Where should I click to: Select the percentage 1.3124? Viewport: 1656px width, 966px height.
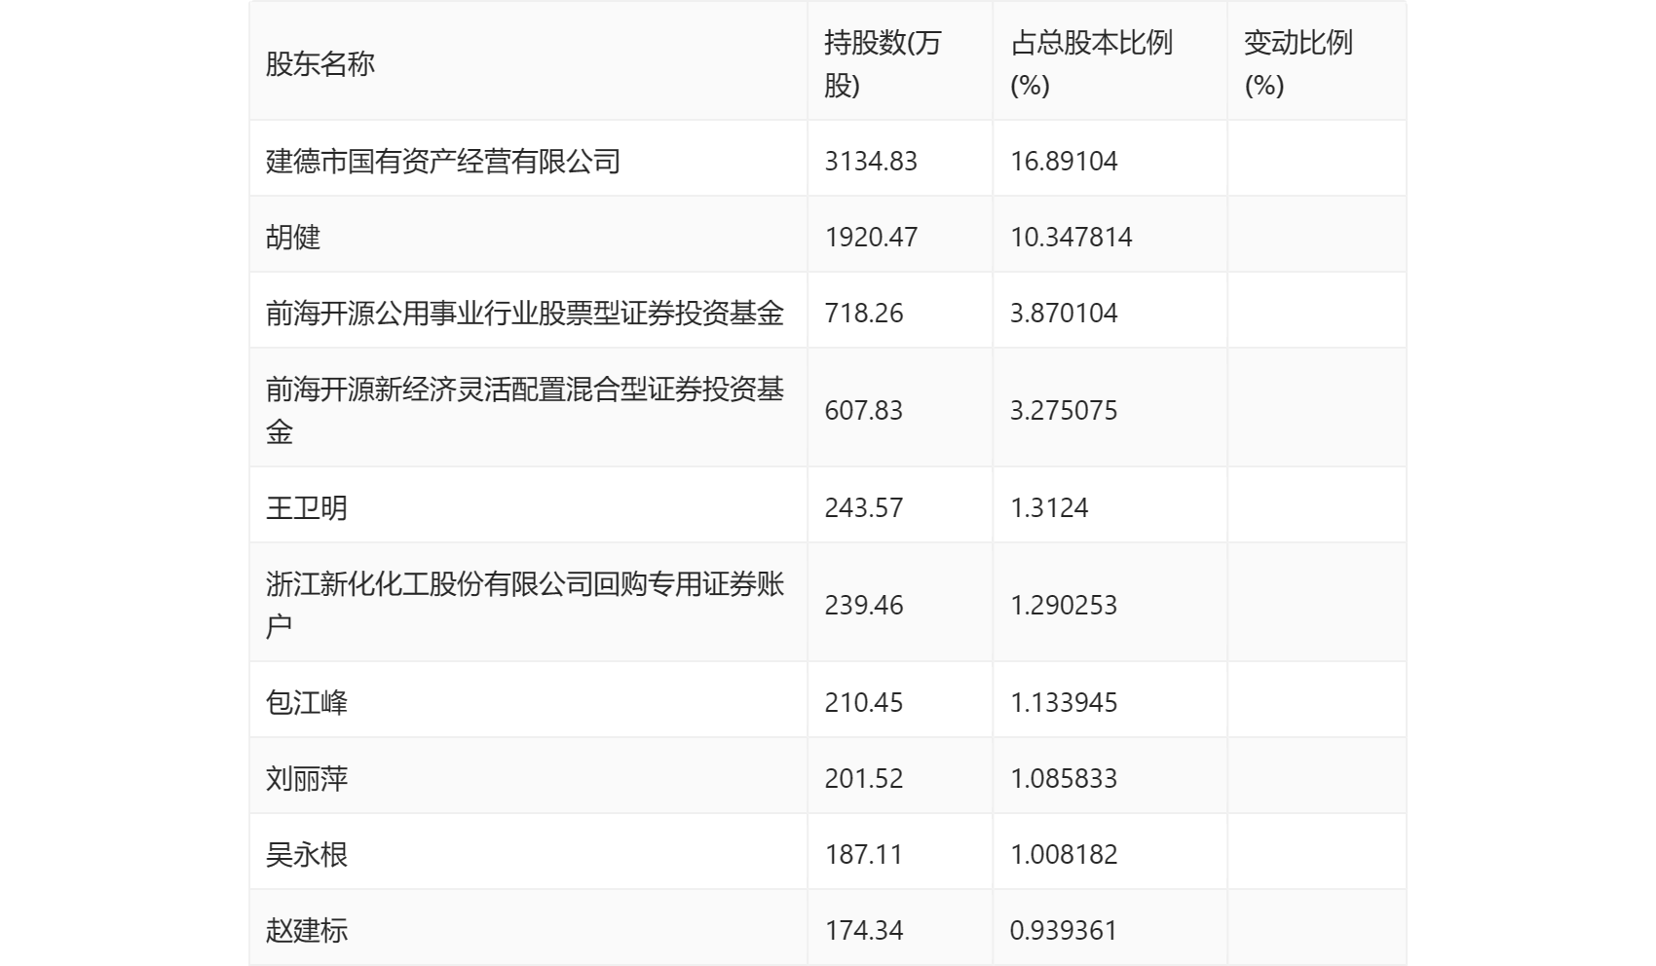coord(1049,507)
